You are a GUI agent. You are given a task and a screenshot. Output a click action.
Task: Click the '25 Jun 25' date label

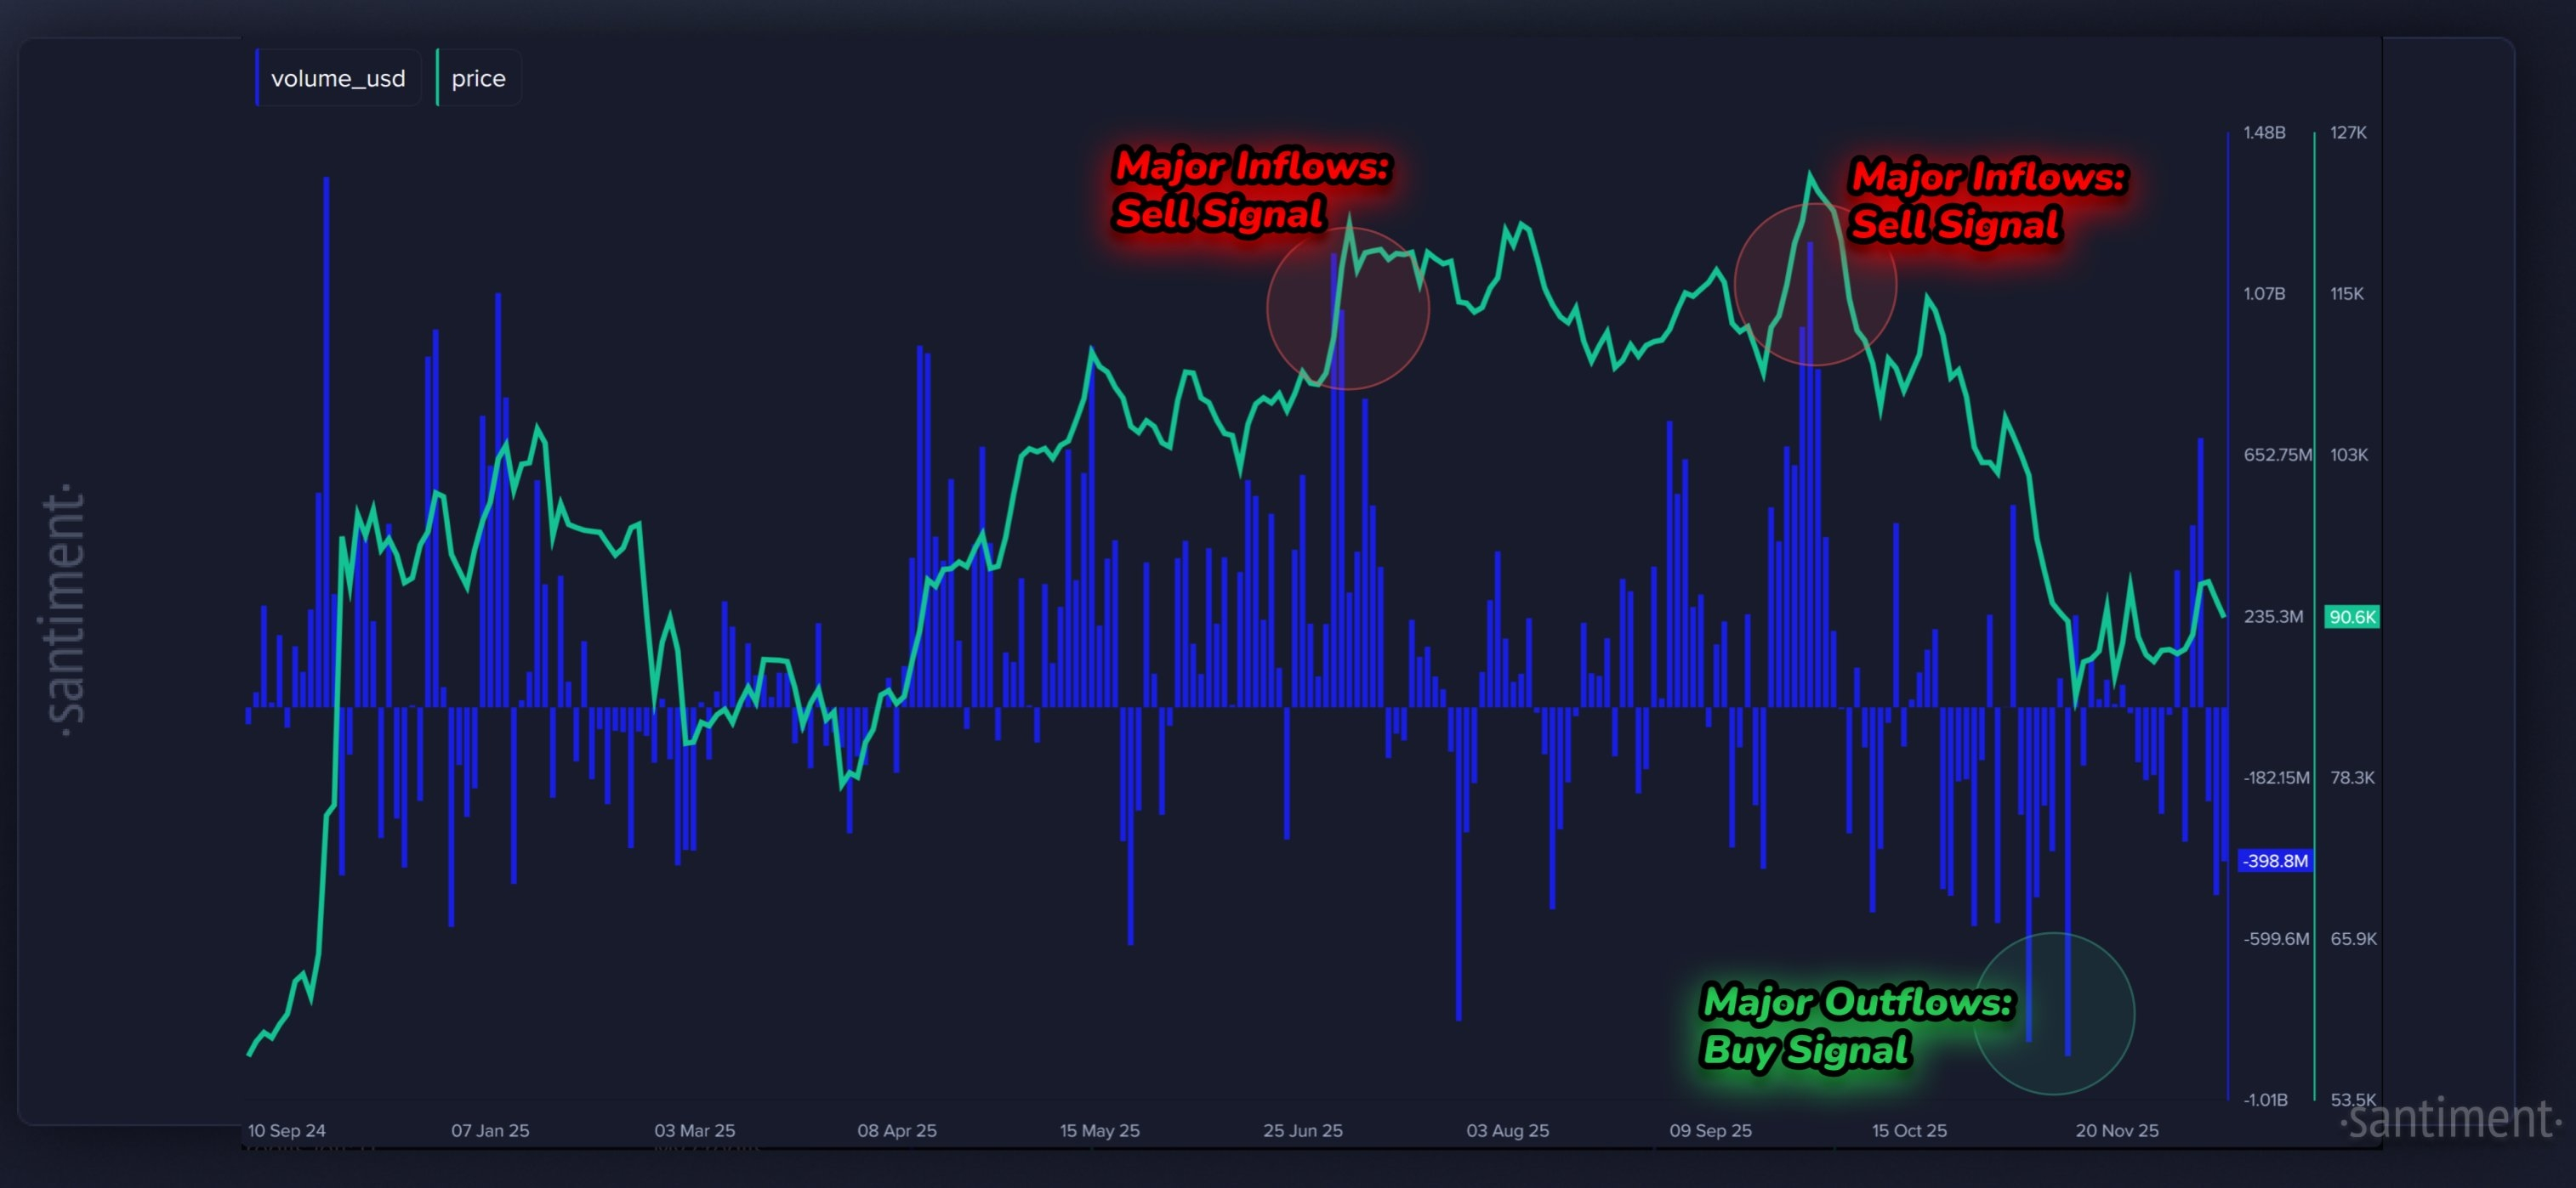point(1302,1130)
